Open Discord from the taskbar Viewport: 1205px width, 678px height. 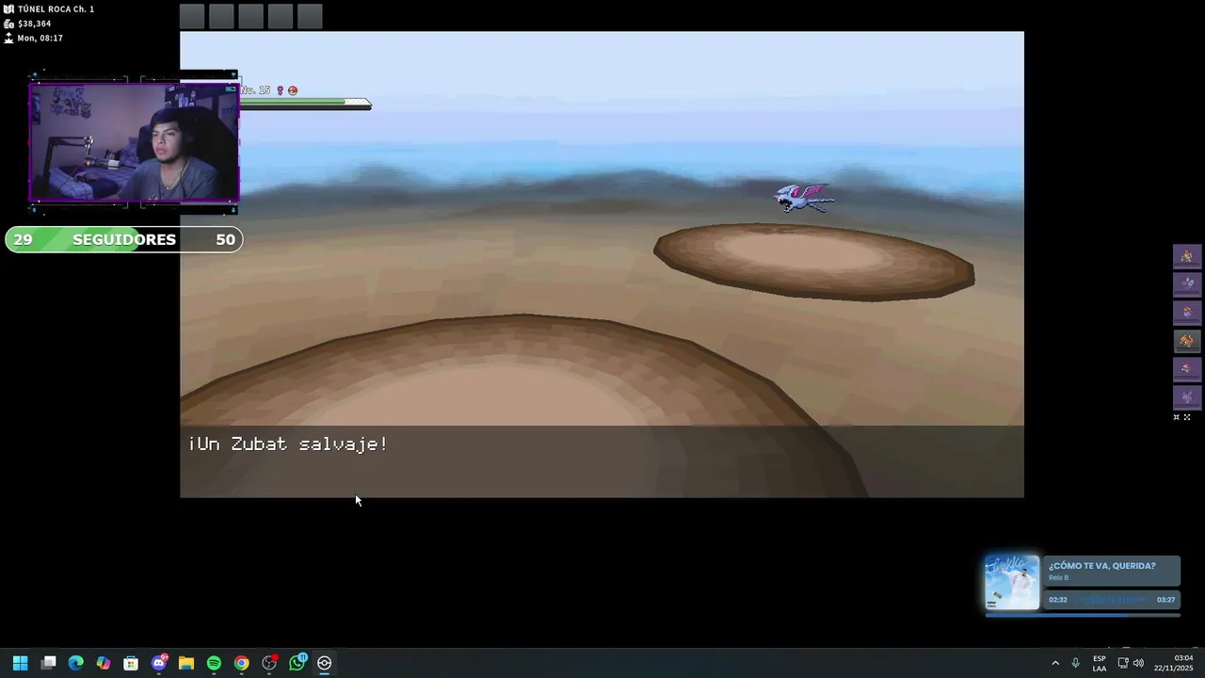pos(159,663)
